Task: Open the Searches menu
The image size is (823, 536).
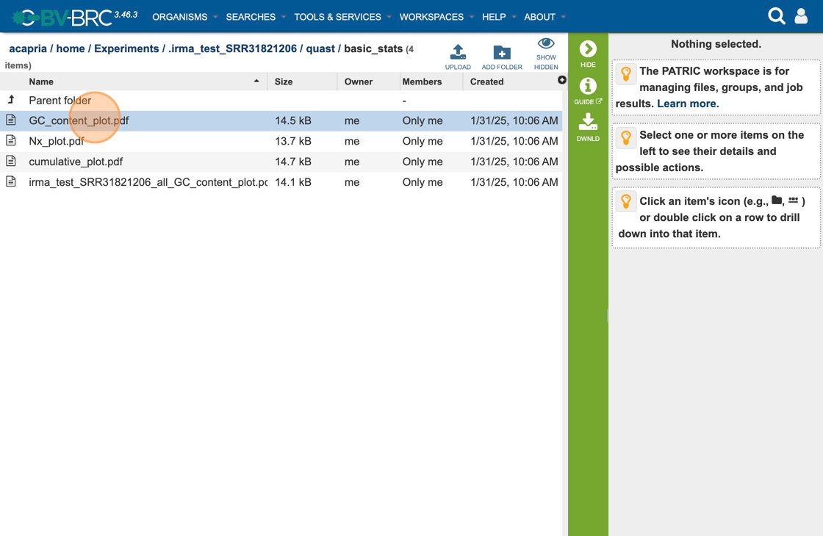Action: tap(251, 17)
